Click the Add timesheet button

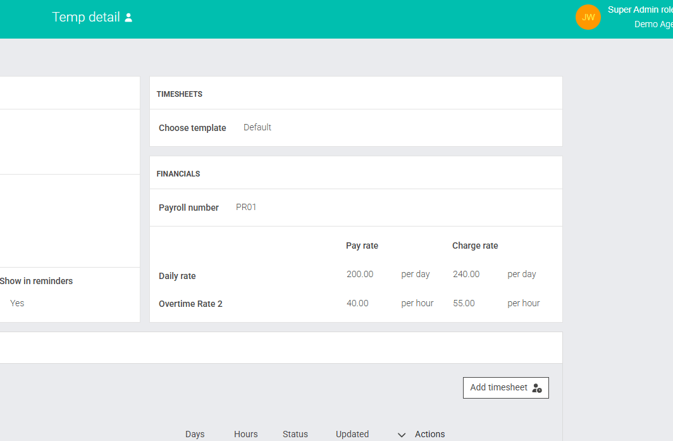coord(505,388)
